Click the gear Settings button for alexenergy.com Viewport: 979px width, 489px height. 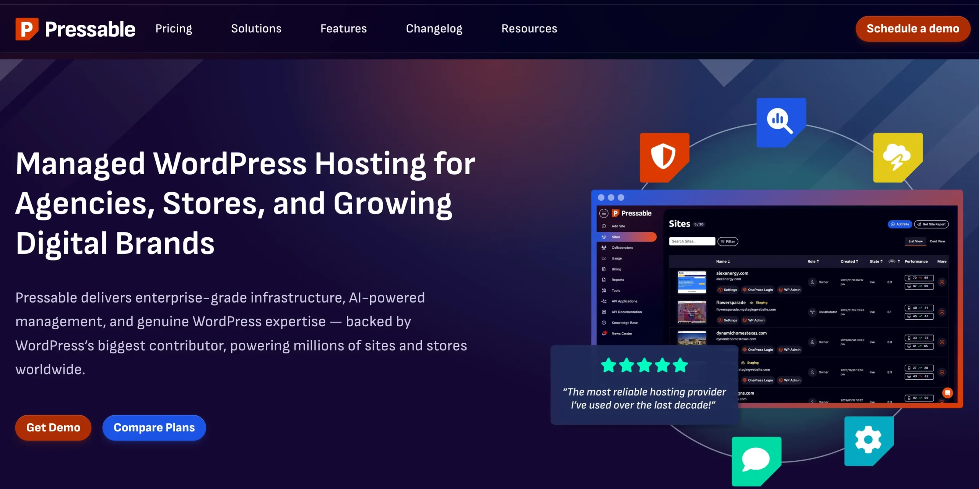tap(728, 290)
